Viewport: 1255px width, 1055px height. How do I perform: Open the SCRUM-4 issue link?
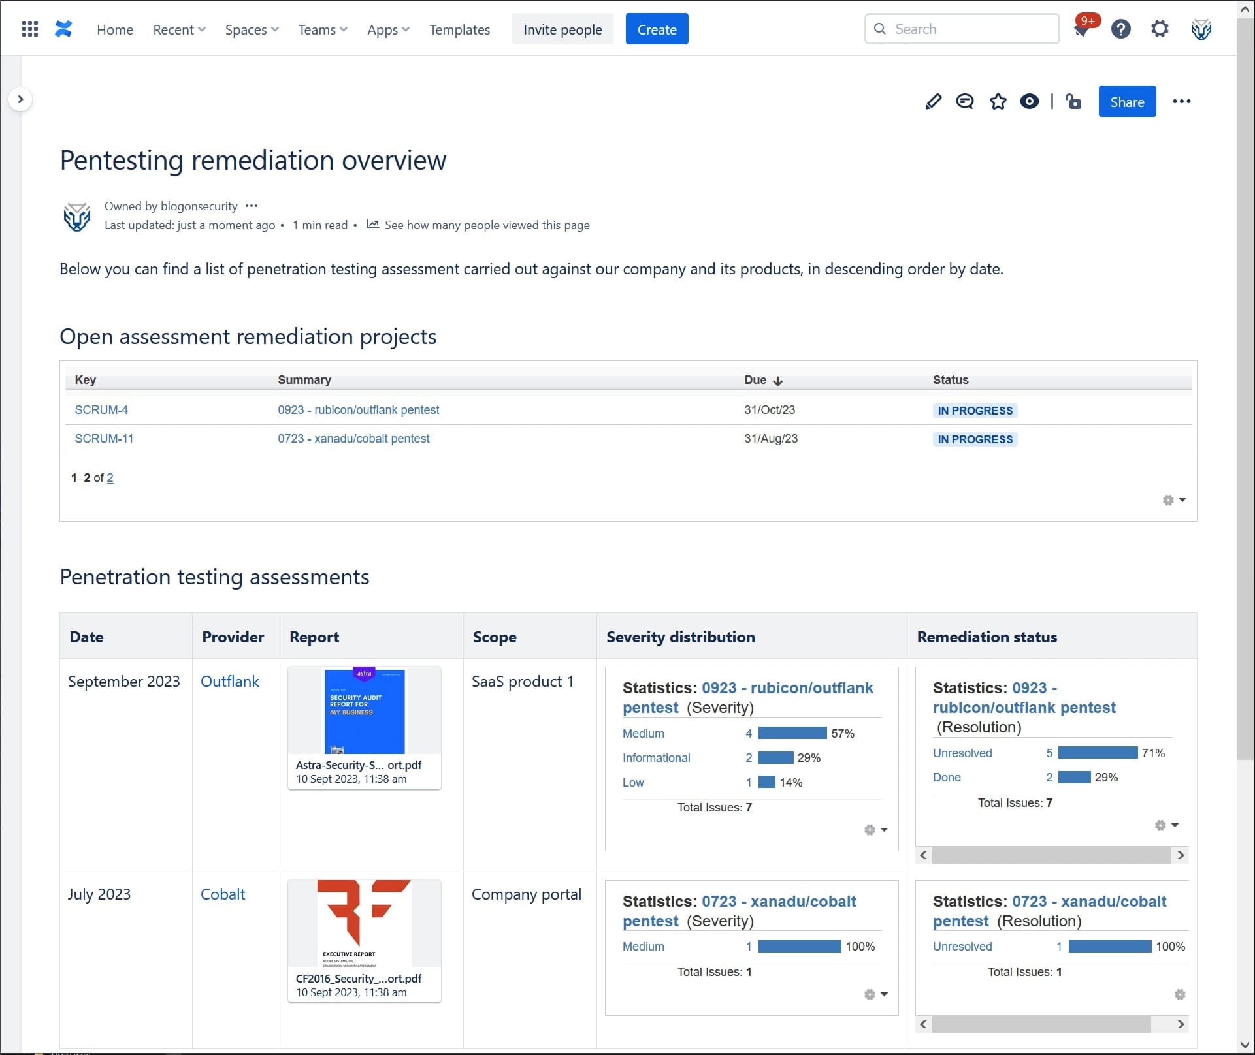click(102, 410)
